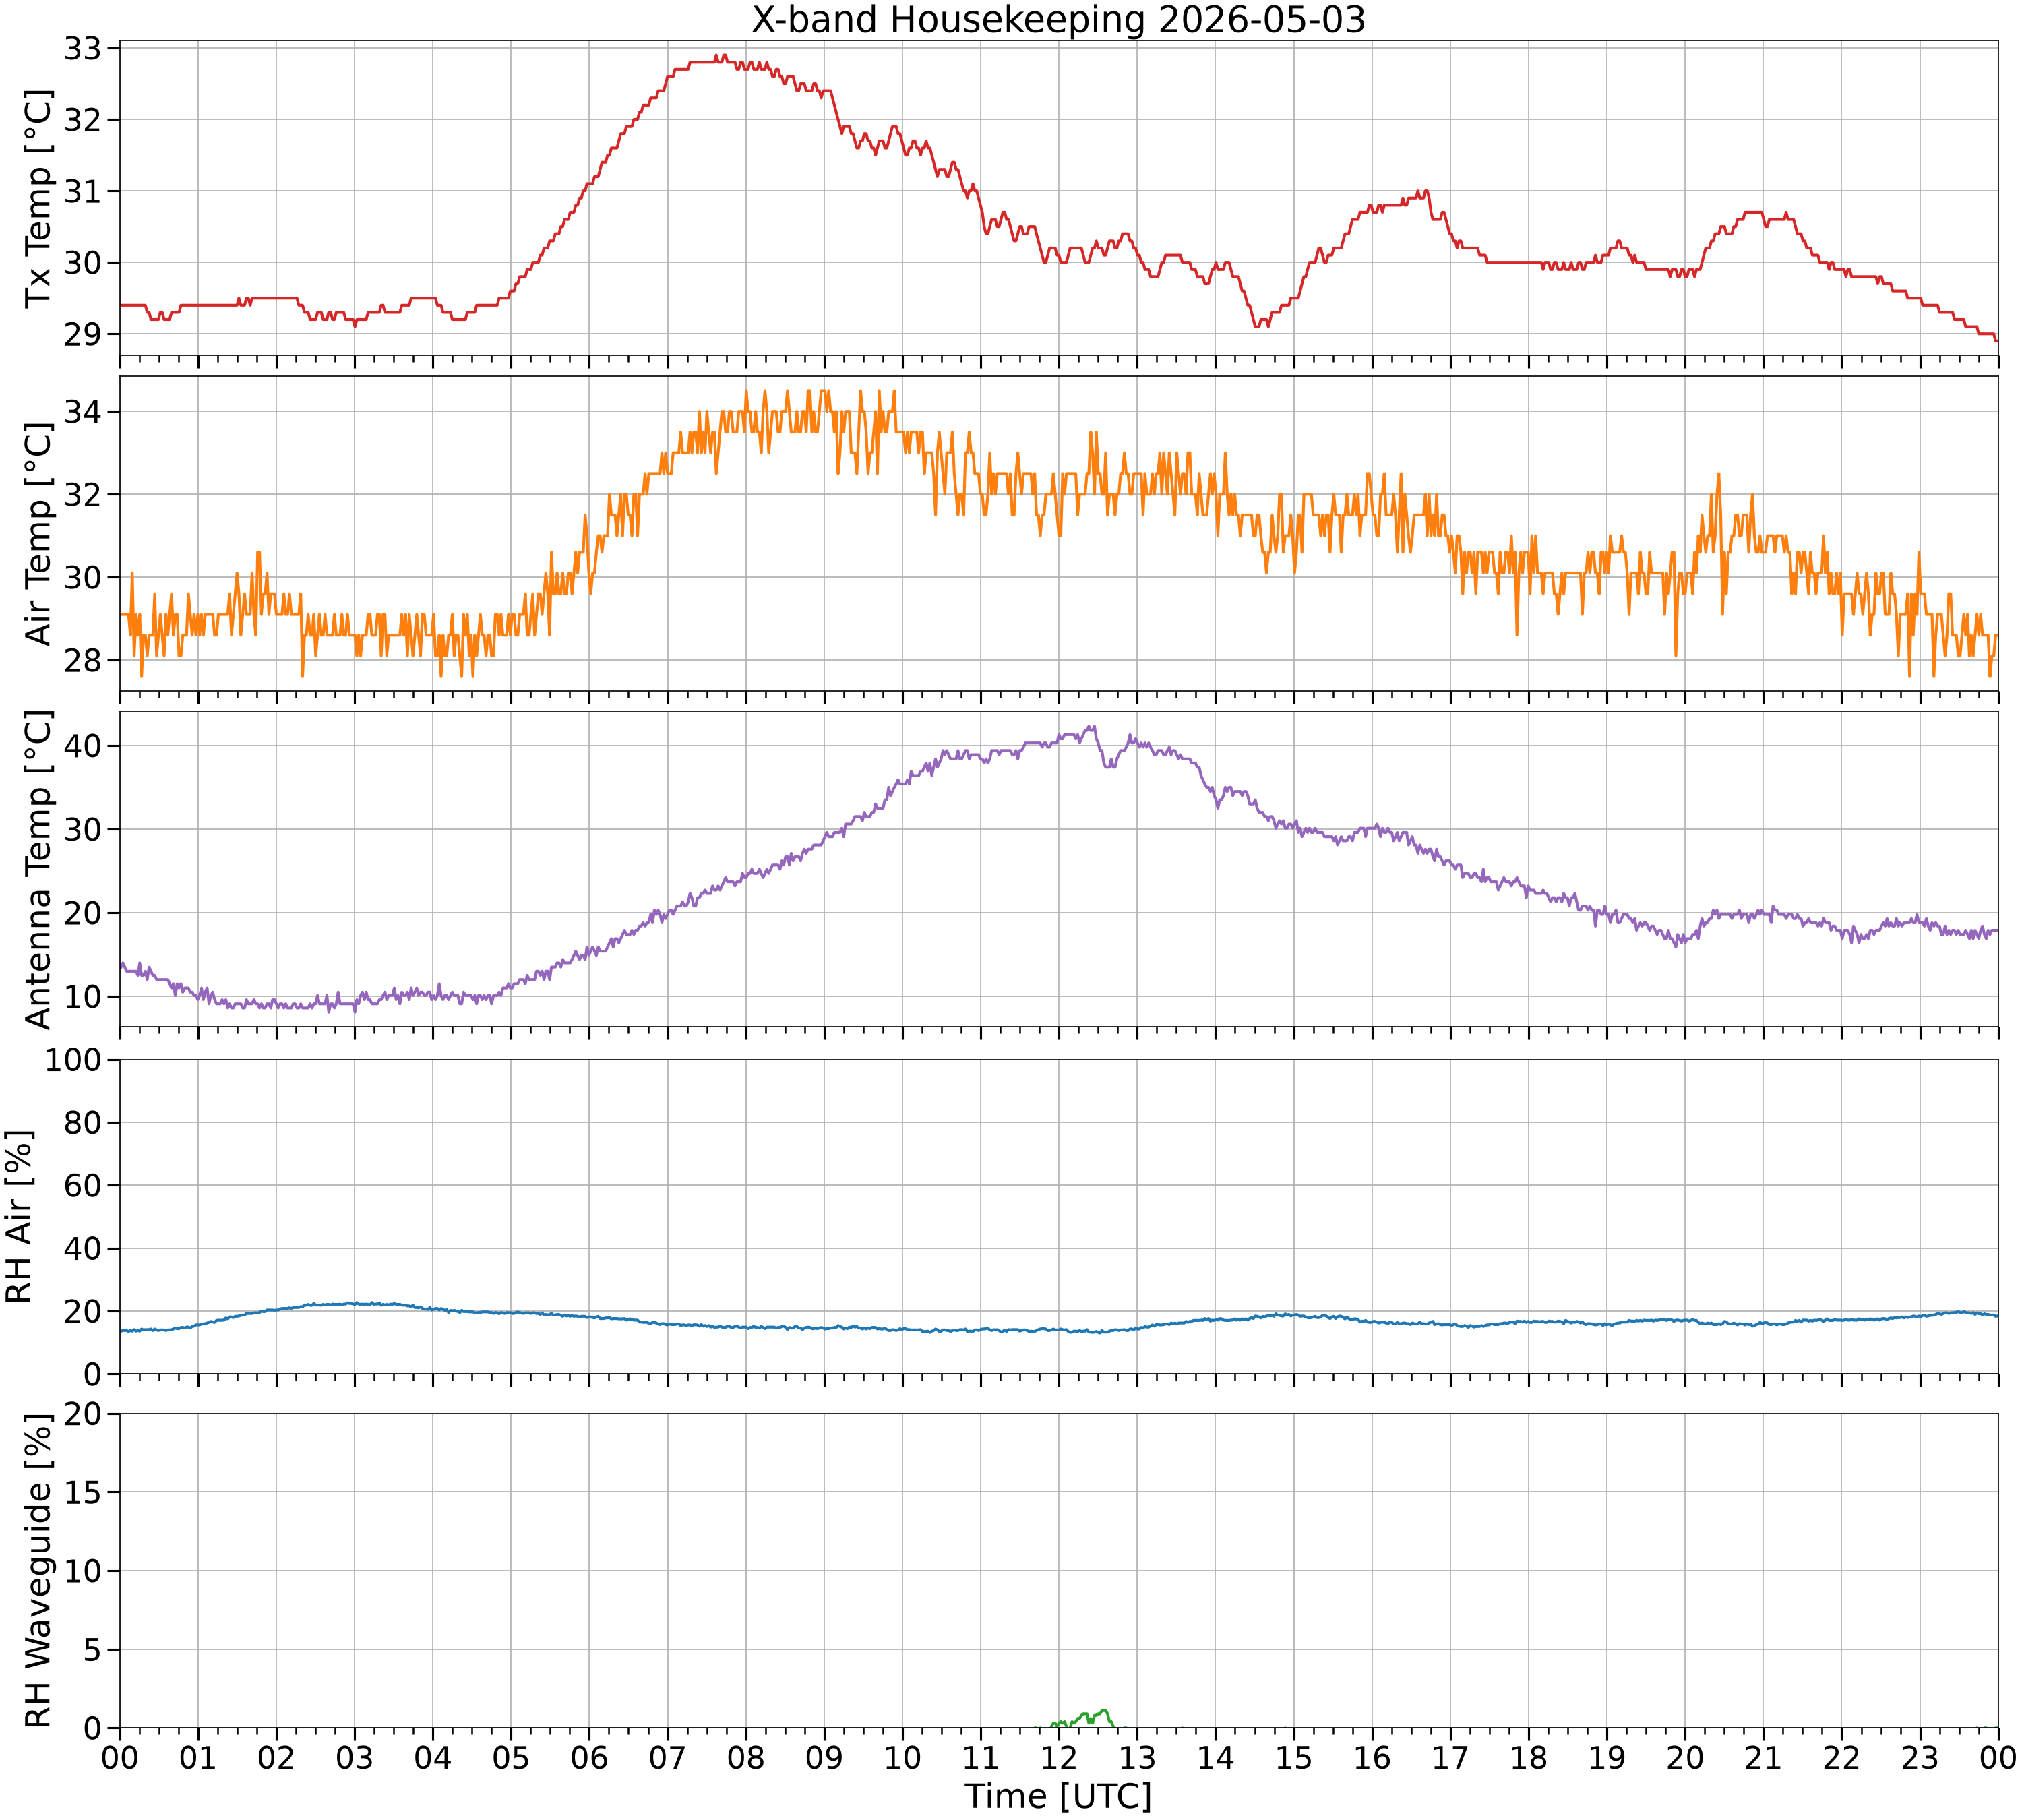The image size is (2022, 1820).
Task: Click the Time [UTC] x-axis label
Action: pyautogui.click(x=1058, y=1797)
